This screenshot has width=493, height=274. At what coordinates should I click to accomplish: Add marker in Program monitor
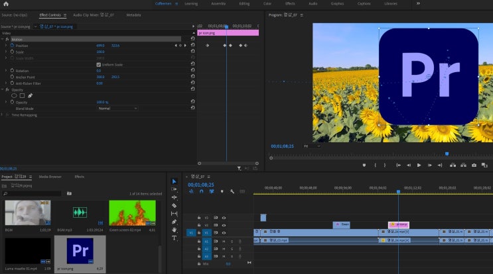point(364,165)
